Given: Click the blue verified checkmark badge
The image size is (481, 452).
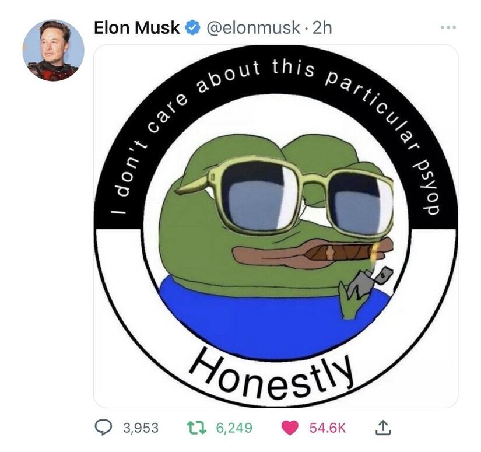Looking at the screenshot, I should pyautogui.click(x=192, y=27).
